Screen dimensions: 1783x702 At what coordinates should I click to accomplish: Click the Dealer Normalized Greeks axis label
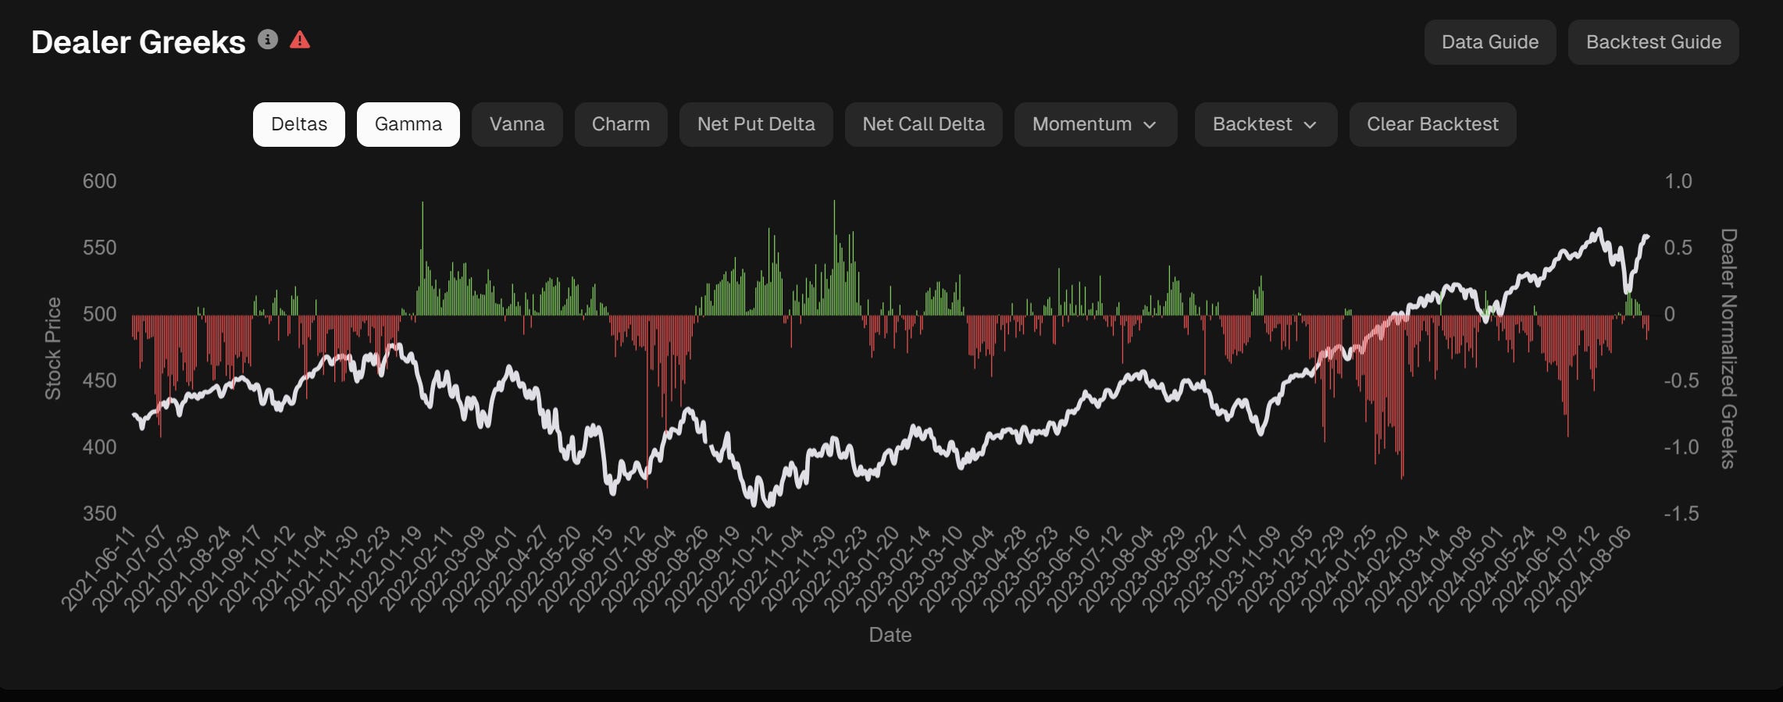[x=1728, y=348]
